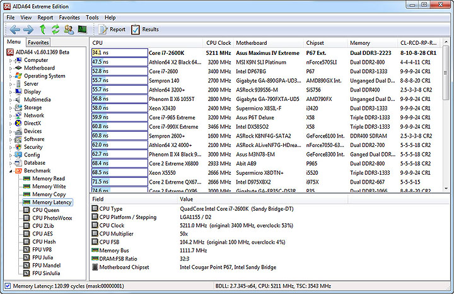Click the DirectX tree icon
The height and width of the screenshot is (294, 454).
click(18, 123)
